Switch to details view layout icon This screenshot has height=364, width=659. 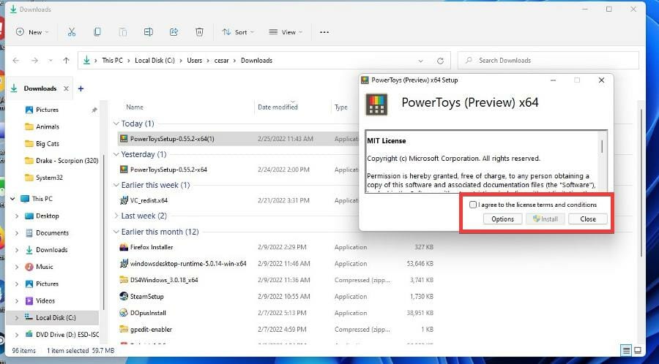626,350
